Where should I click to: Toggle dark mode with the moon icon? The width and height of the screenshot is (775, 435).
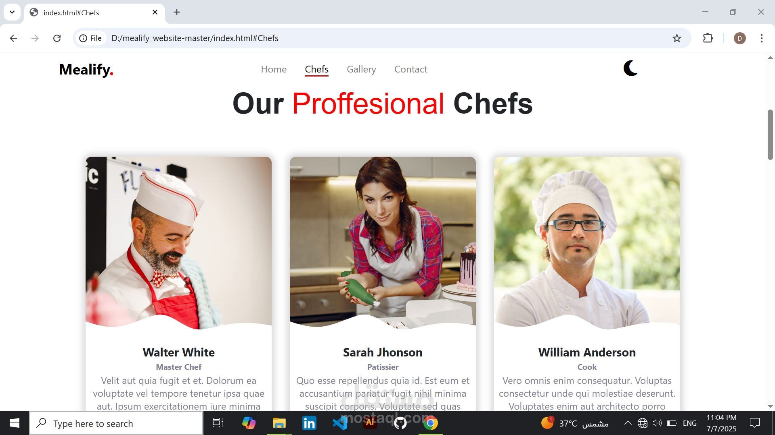(x=630, y=68)
